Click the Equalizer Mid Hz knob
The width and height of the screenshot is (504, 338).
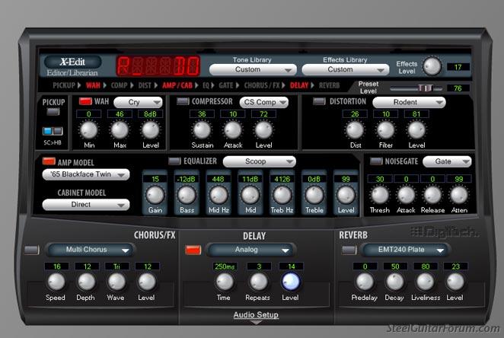coord(219,195)
